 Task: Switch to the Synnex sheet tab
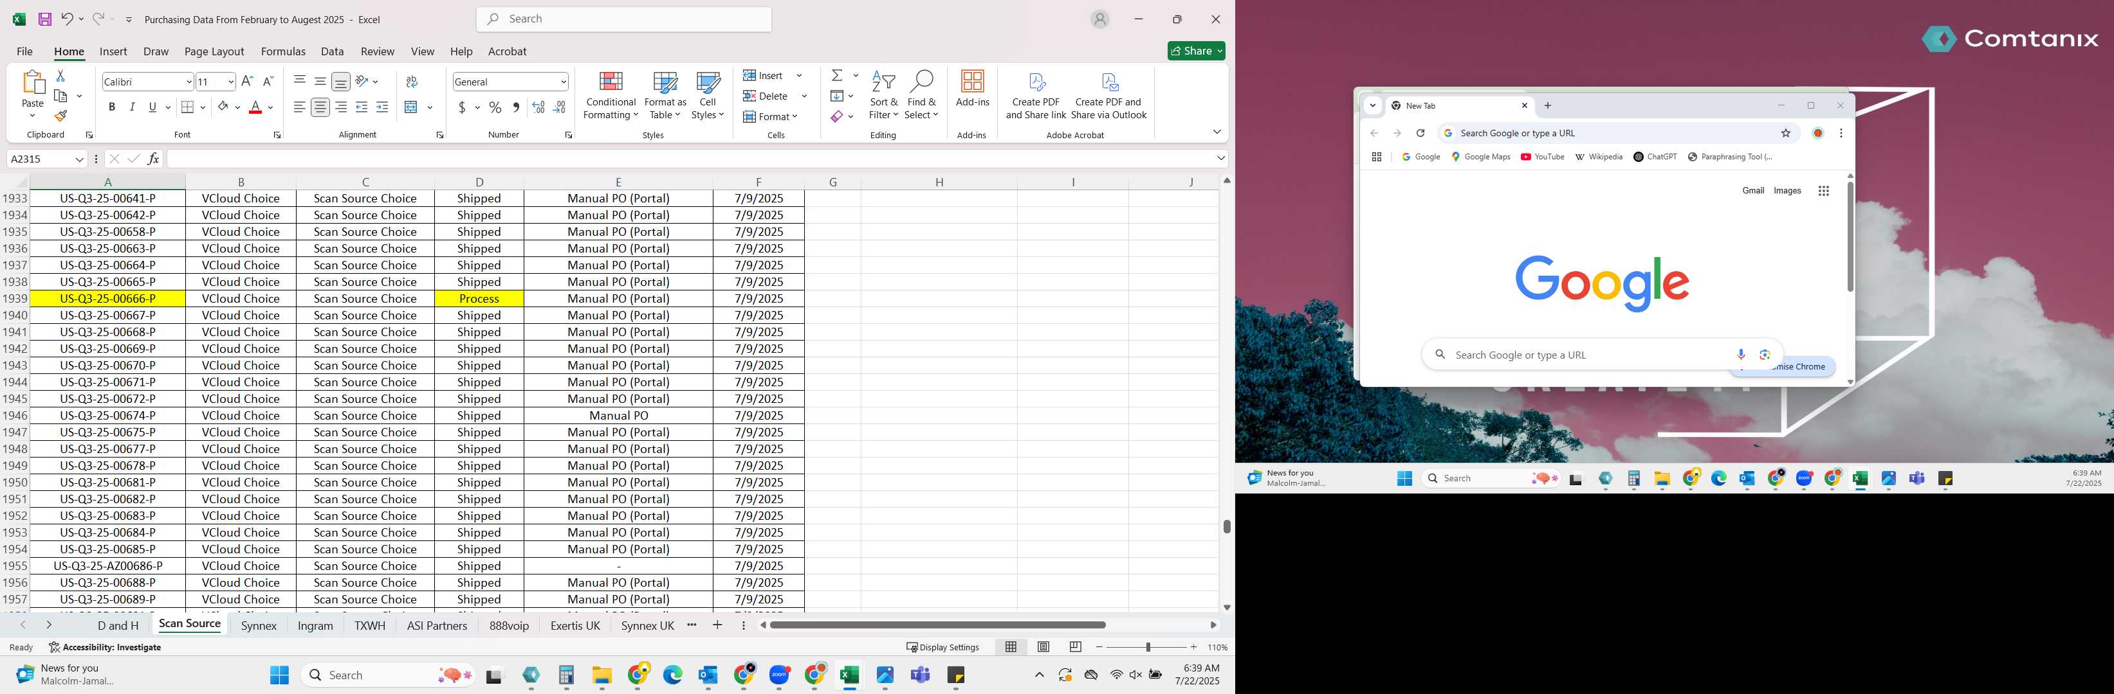click(x=259, y=625)
